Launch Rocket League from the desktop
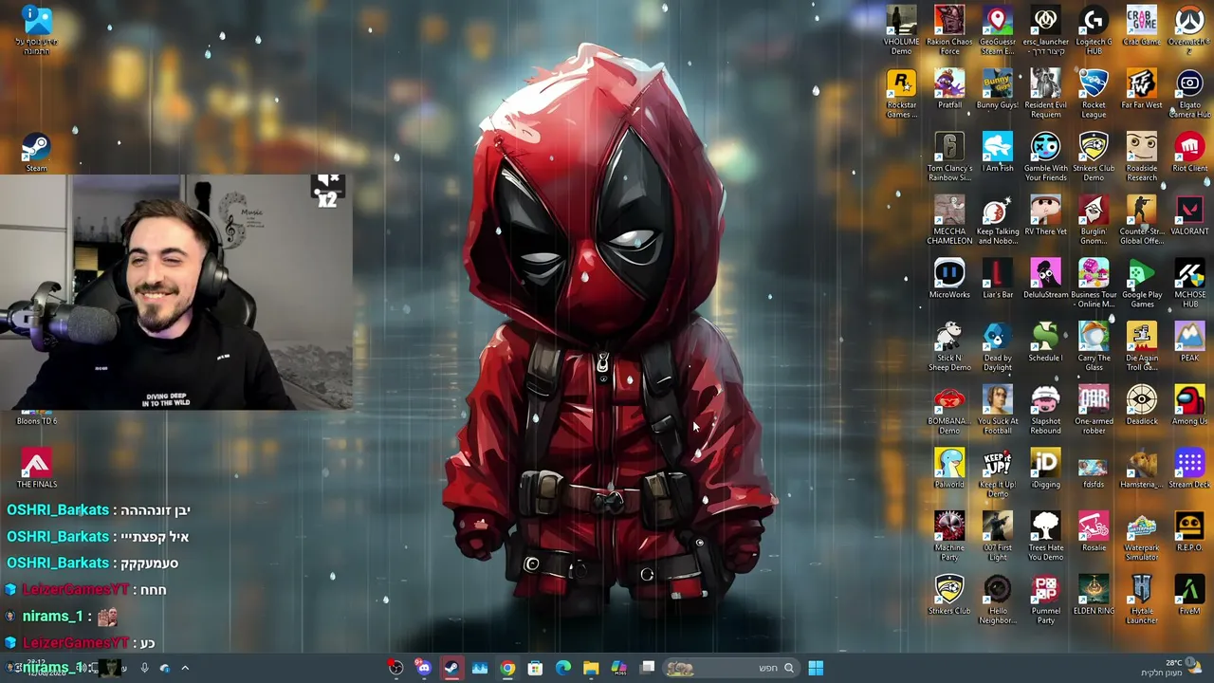Image resolution: width=1214 pixels, height=683 pixels. (x=1094, y=93)
